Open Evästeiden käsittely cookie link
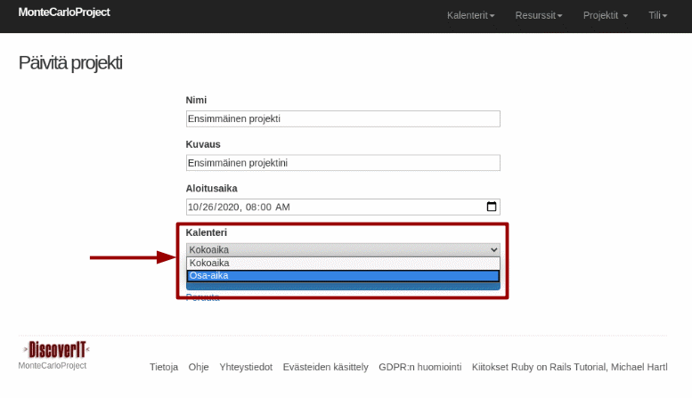692x398 pixels. coord(325,367)
